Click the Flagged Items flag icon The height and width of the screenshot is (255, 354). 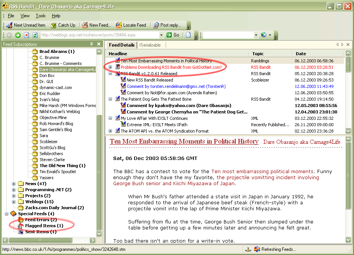tap(21, 225)
